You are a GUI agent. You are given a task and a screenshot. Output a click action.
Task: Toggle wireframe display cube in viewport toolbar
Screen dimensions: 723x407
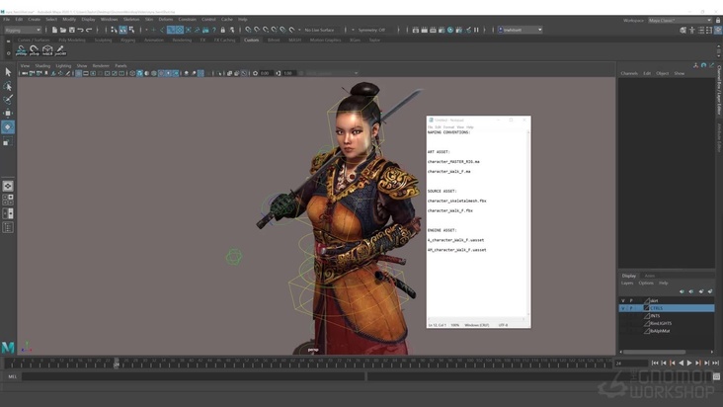pos(132,73)
